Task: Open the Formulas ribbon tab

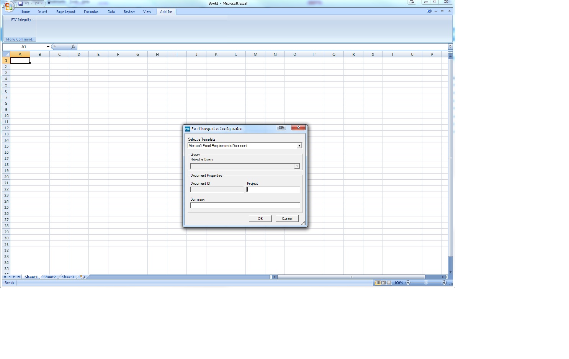Action: [91, 11]
